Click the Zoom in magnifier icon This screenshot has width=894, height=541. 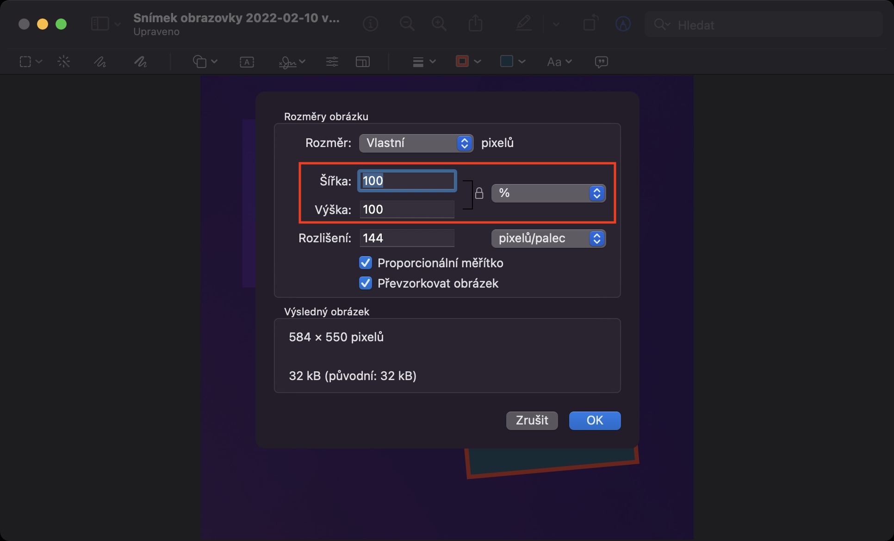[x=439, y=24]
